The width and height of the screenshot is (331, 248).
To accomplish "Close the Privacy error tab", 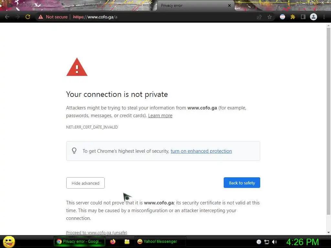I will 230,5.
